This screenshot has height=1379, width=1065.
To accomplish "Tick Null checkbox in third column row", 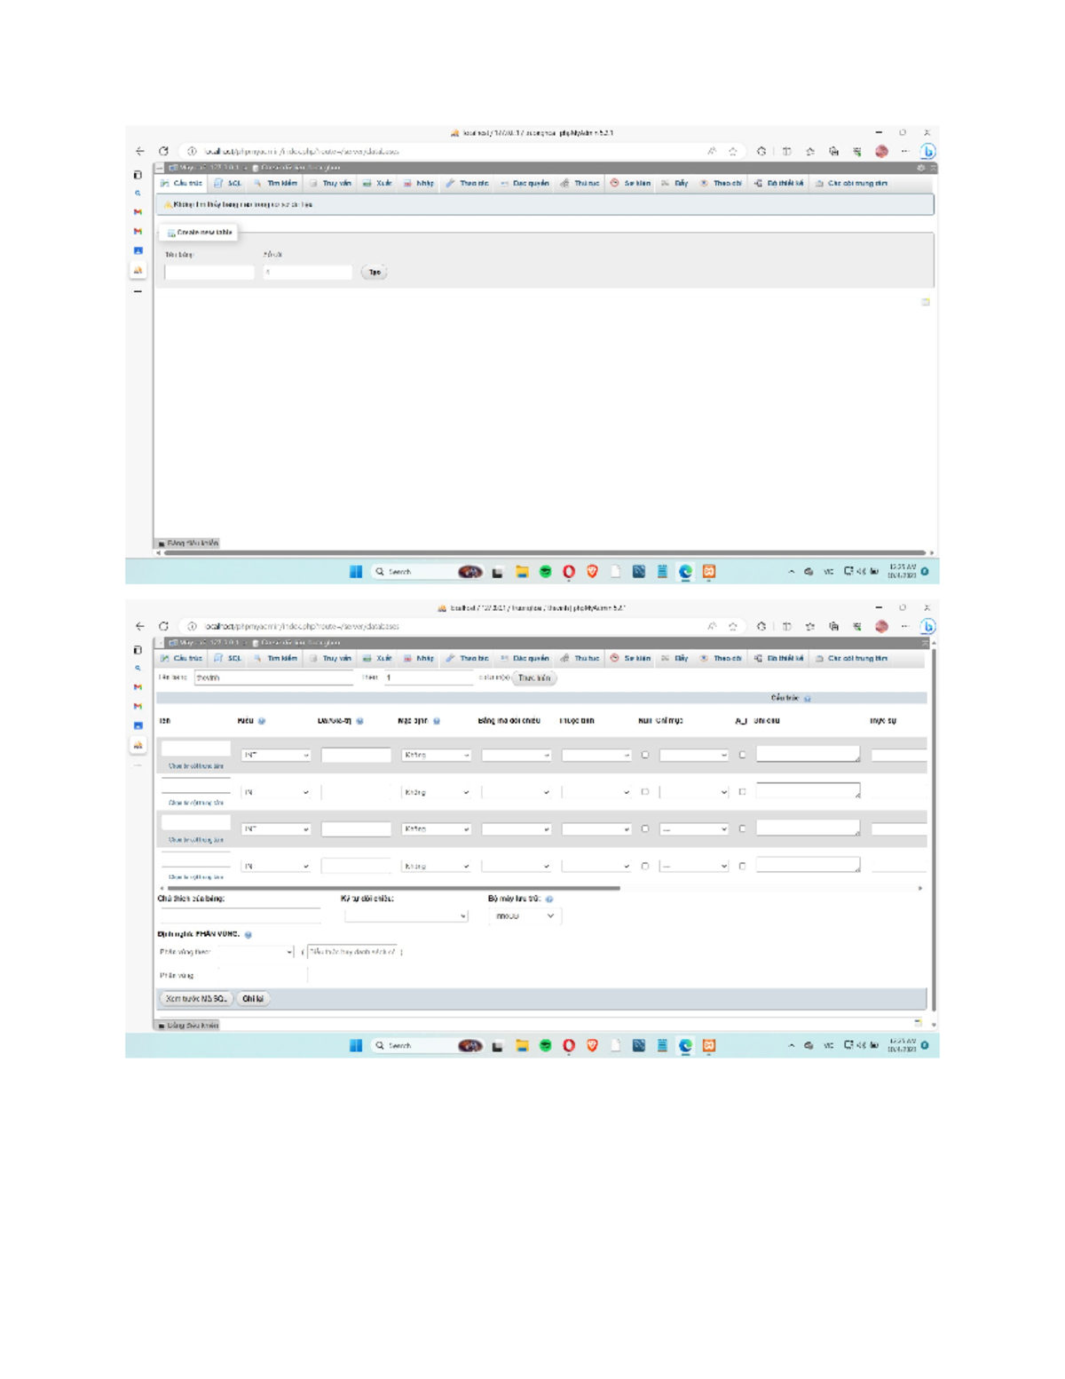I will [645, 829].
